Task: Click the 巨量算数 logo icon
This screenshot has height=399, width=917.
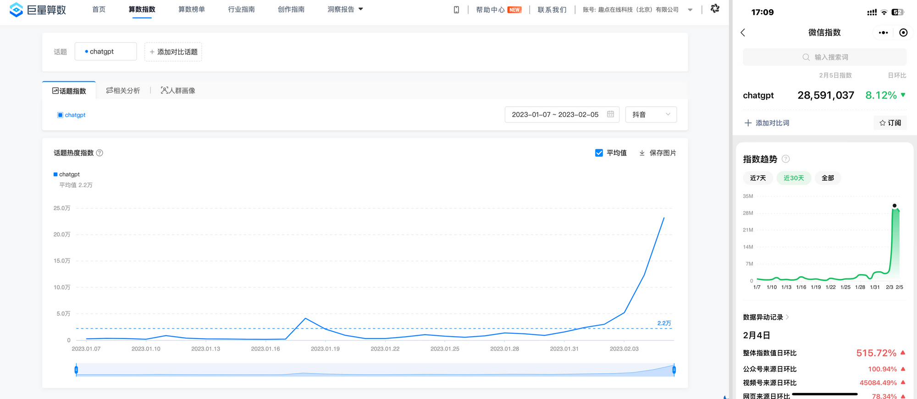Action: 16,10
